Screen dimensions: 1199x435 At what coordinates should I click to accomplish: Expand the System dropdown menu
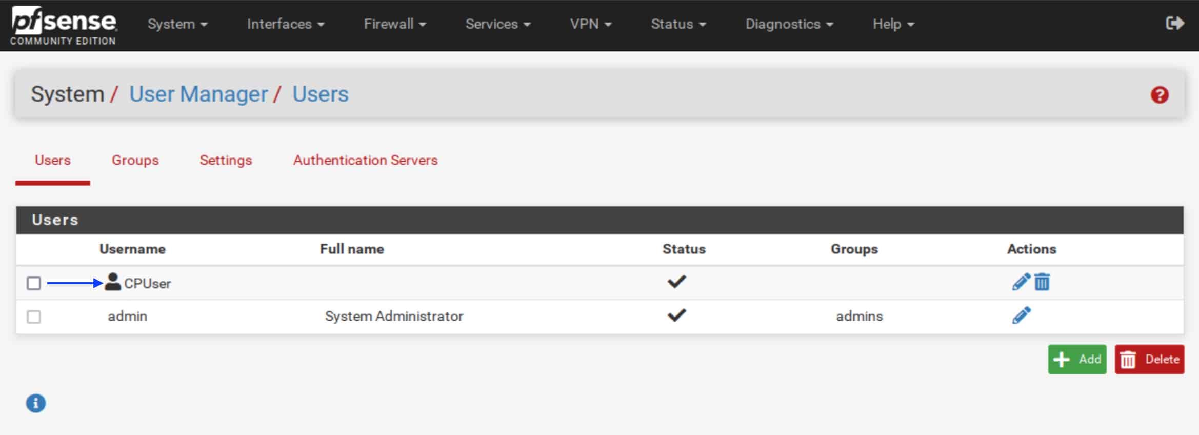click(x=177, y=24)
